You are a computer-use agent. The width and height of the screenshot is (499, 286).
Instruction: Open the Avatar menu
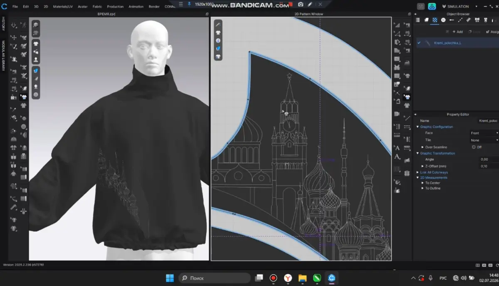(x=82, y=7)
